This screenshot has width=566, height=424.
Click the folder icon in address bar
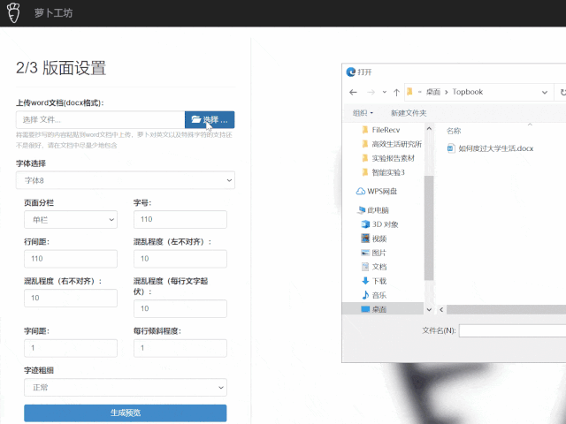(x=409, y=92)
